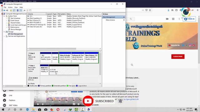Expand Local Users and Groups node

pyautogui.click(x=7, y=25)
